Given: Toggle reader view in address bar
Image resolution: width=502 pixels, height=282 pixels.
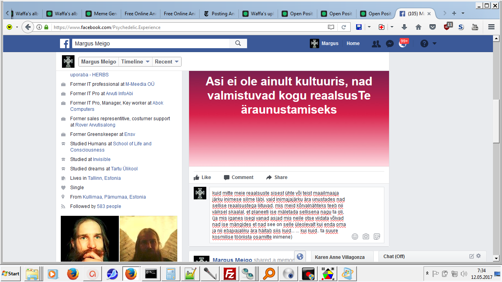Looking at the screenshot, I should pos(331,27).
